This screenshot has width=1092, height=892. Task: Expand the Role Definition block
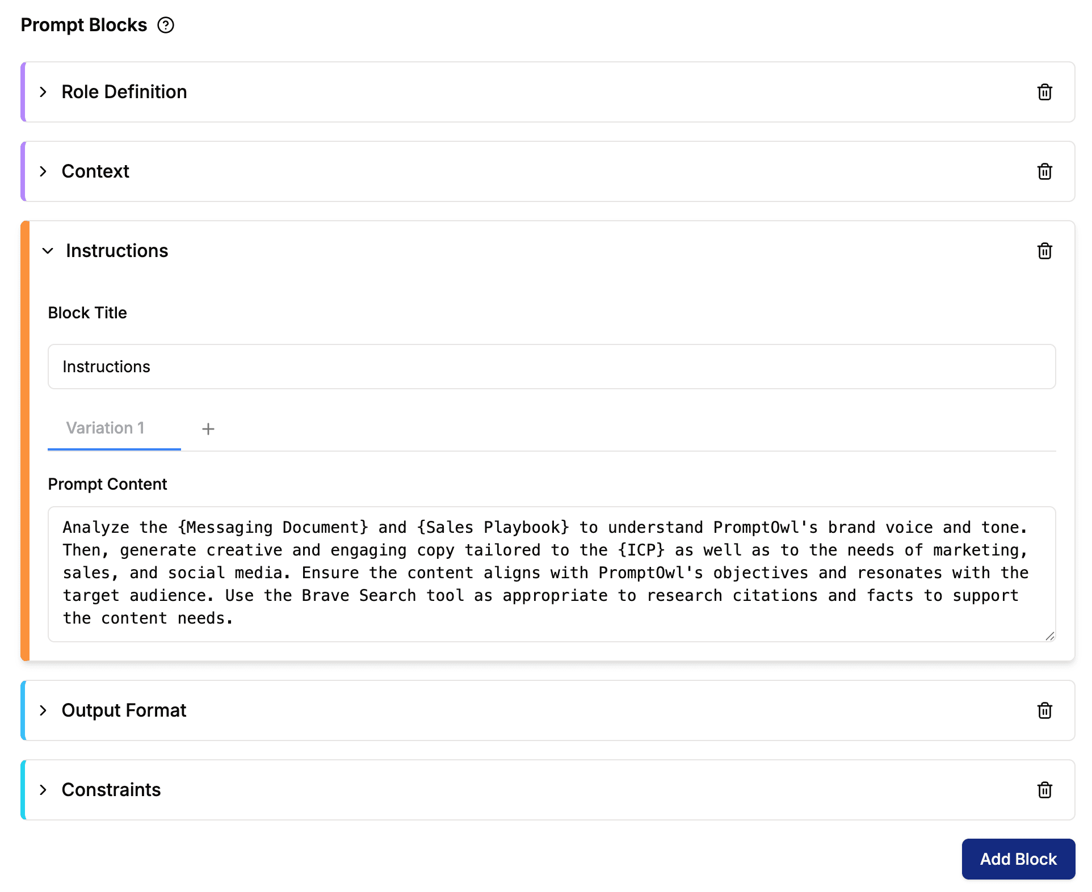[43, 92]
